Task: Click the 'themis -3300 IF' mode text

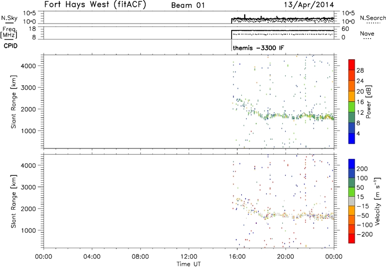Action: pyautogui.click(x=258, y=48)
